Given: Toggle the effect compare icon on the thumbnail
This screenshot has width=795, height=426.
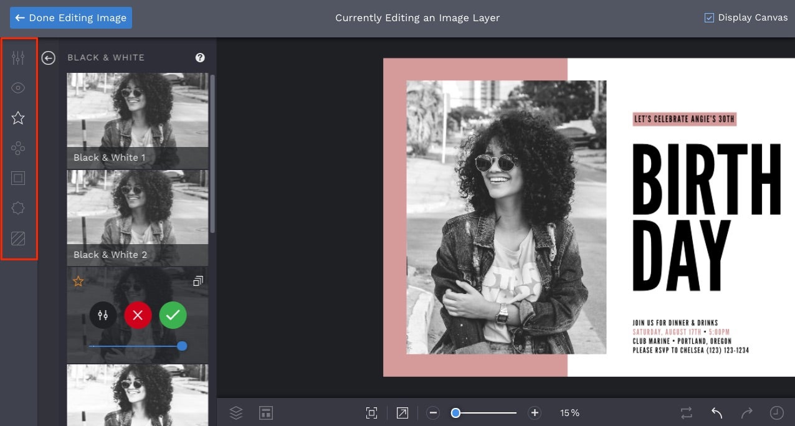Looking at the screenshot, I should (198, 281).
